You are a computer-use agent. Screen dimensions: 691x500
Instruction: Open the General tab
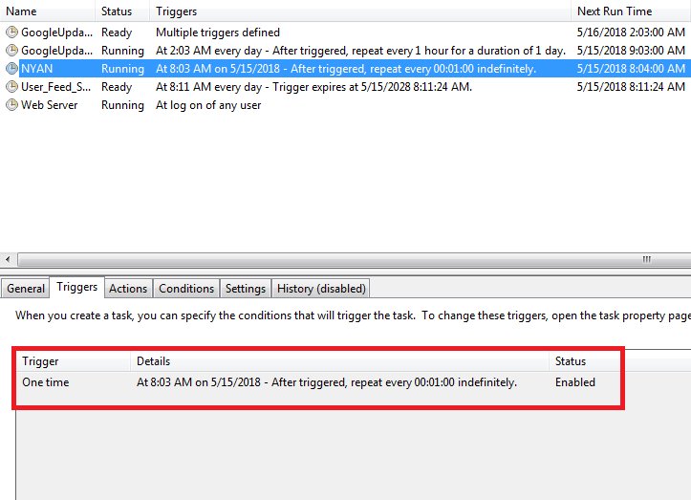26,289
